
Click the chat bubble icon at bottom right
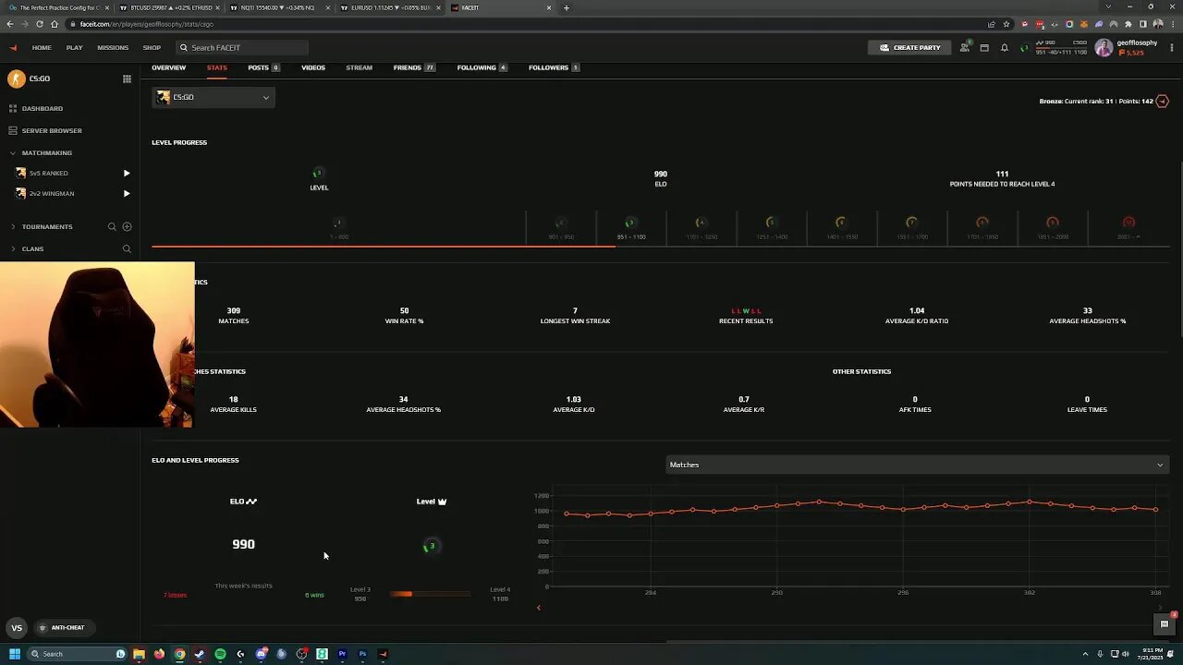[1165, 624]
